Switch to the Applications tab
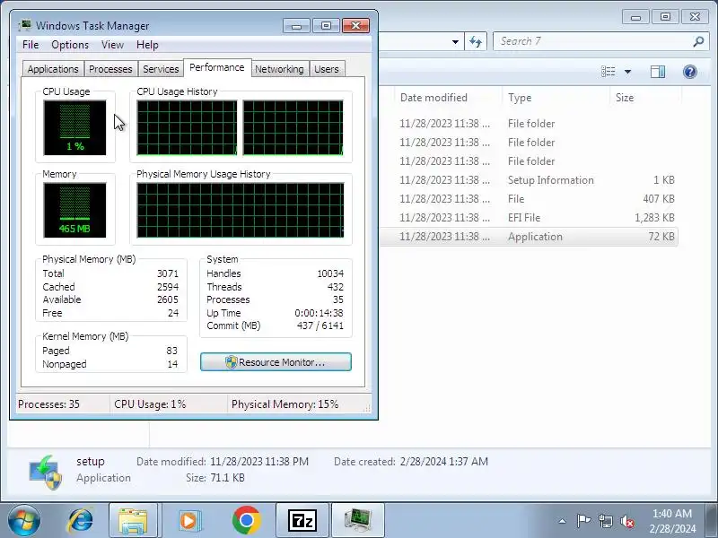Viewport: 718px width, 538px height. (53, 69)
